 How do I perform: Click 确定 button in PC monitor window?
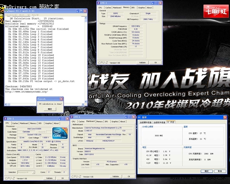click(207, 171)
